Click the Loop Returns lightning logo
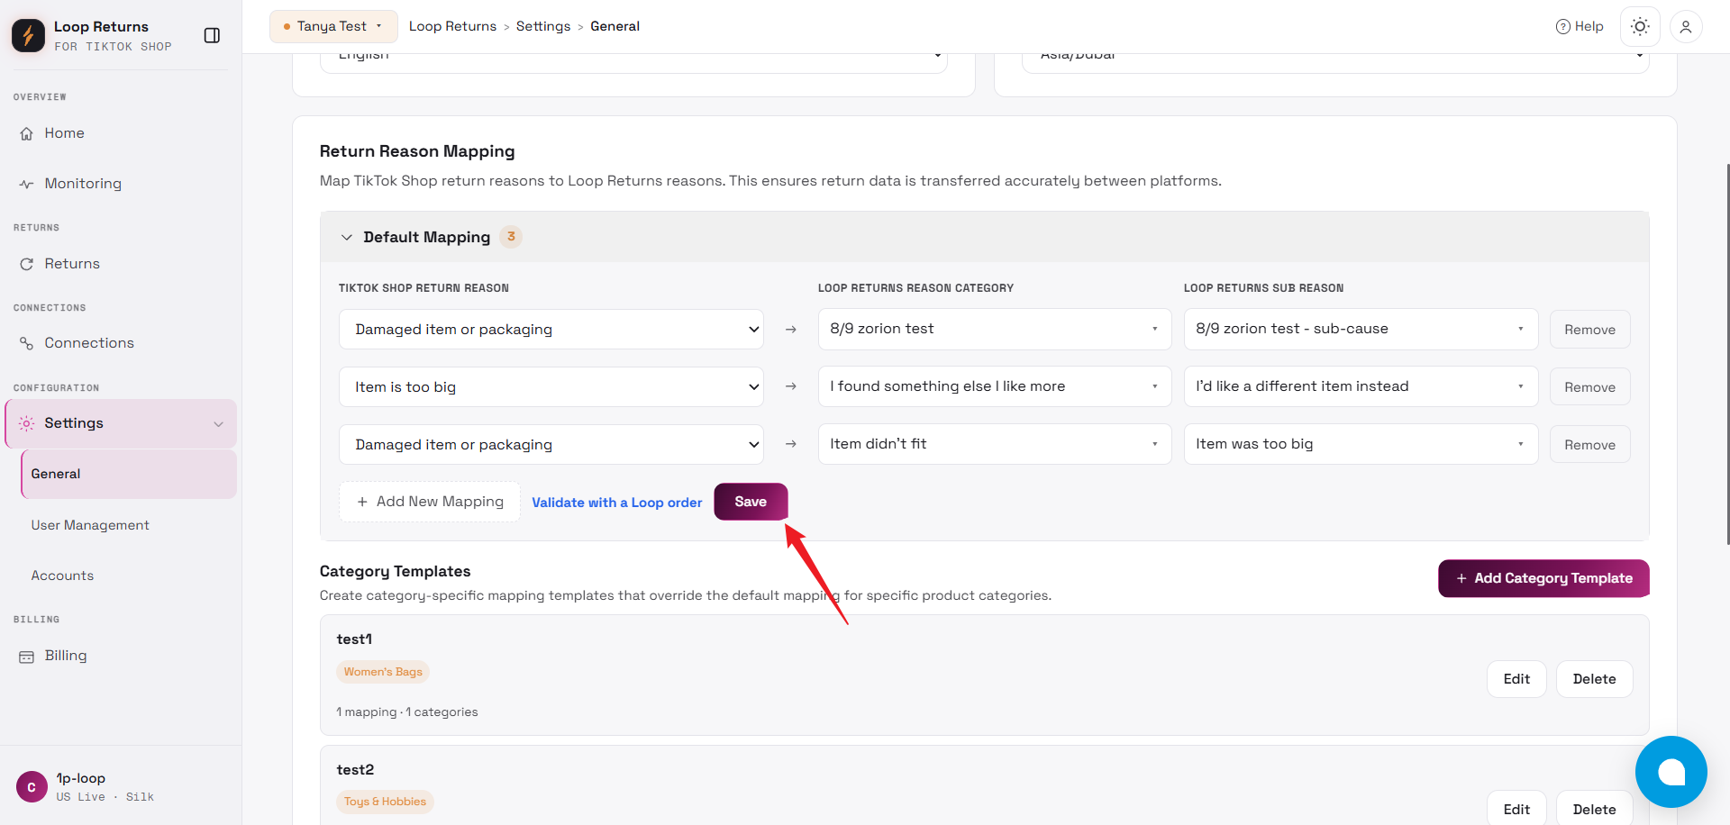The width and height of the screenshot is (1730, 825). tap(28, 35)
